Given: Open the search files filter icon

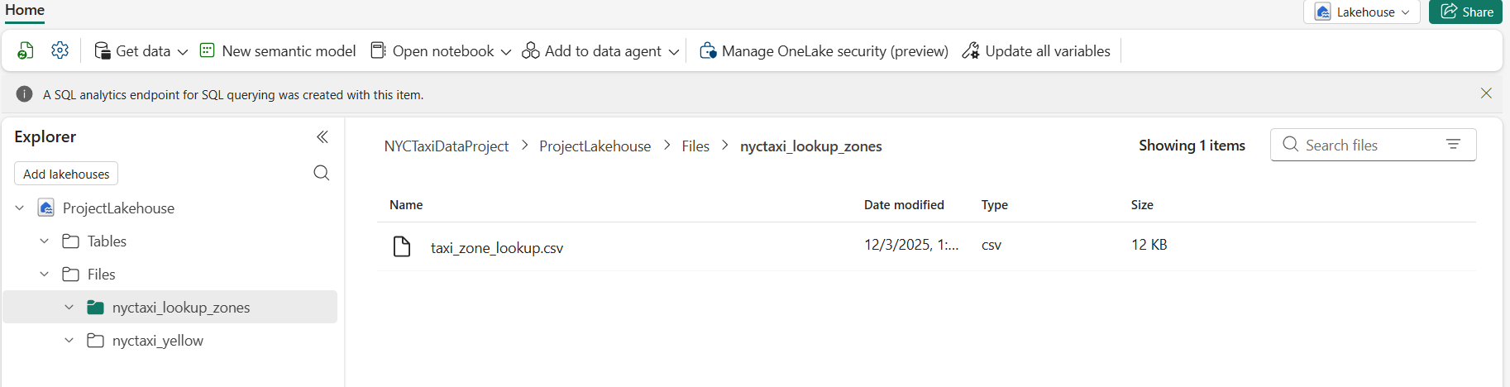Looking at the screenshot, I should click(1453, 145).
